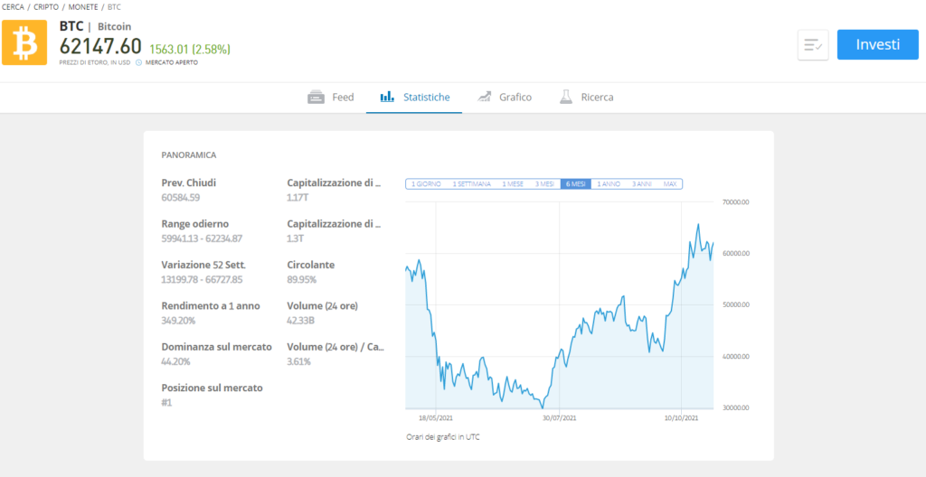Click the Ricerca flask icon

pyautogui.click(x=566, y=97)
